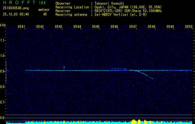Click the meteor count value 45
The width and height of the screenshot is (195, 124).
point(45,14)
